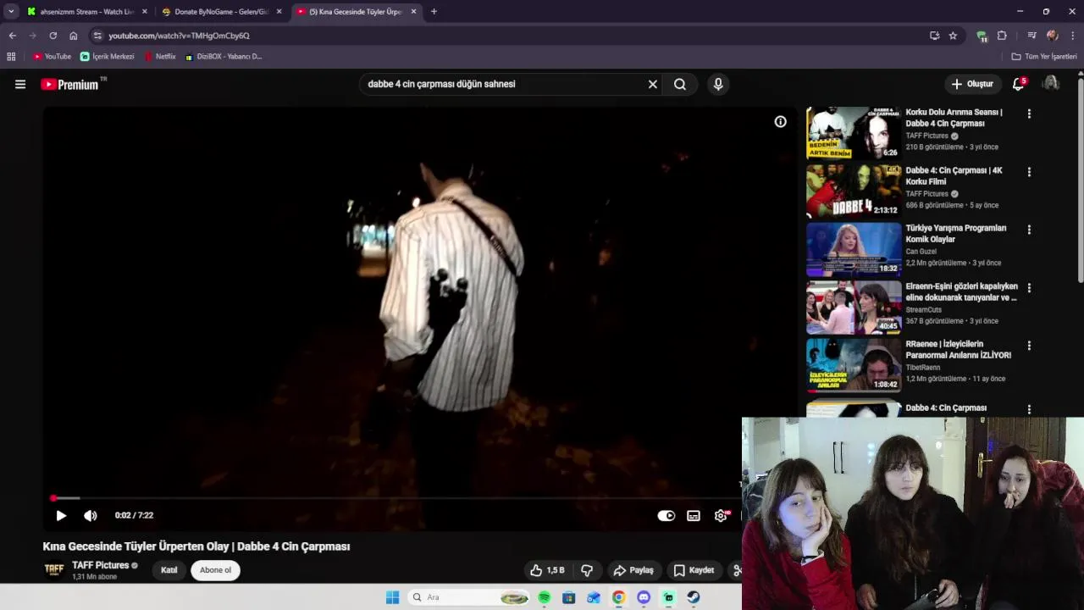Viewport: 1084px width, 610px height.
Task: Open Korku Dolu Arınma Seansı thumbnail
Action: pos(854,133)
